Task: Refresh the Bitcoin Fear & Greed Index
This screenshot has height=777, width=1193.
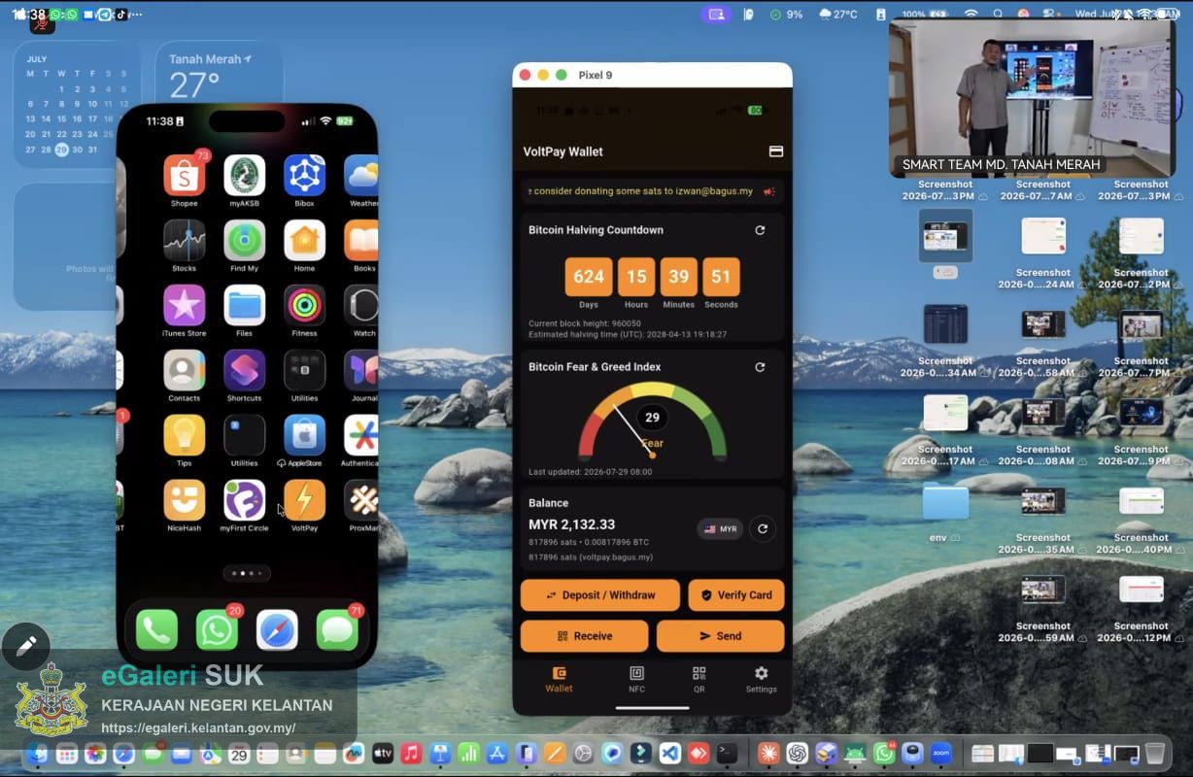Action: point(760,367)
